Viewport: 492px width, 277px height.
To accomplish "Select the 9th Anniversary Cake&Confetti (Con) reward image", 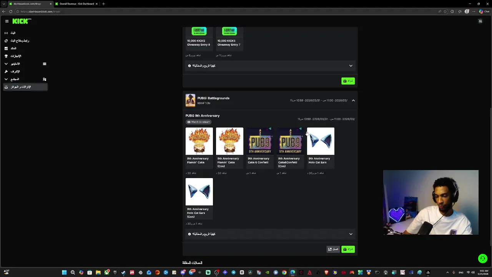I will [x=290, y=141].
